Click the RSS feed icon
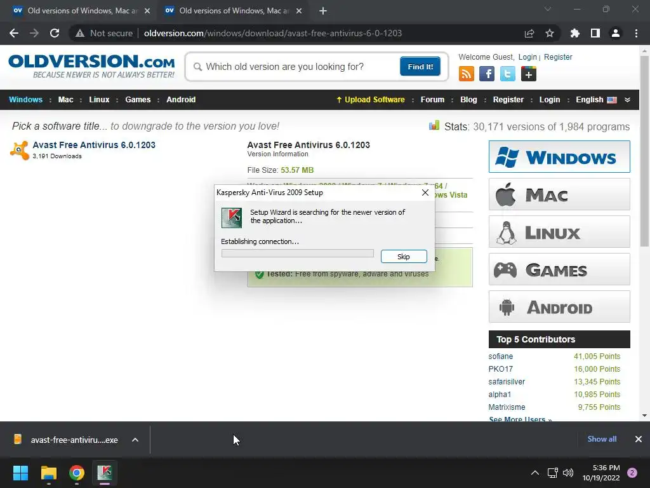The image size is (650, 488). [x=467, y=74]
